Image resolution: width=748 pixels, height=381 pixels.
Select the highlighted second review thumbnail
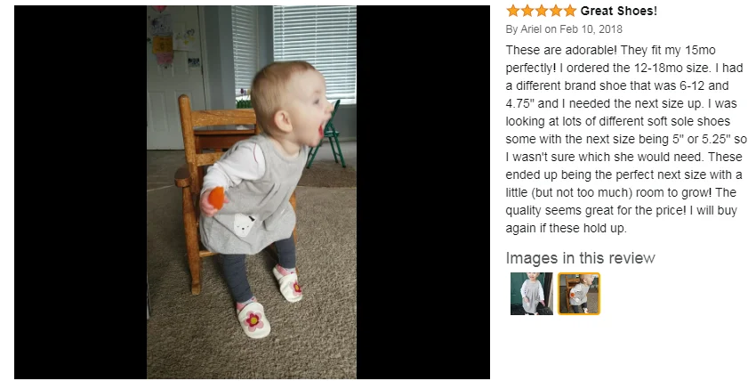tap(579, 294)
